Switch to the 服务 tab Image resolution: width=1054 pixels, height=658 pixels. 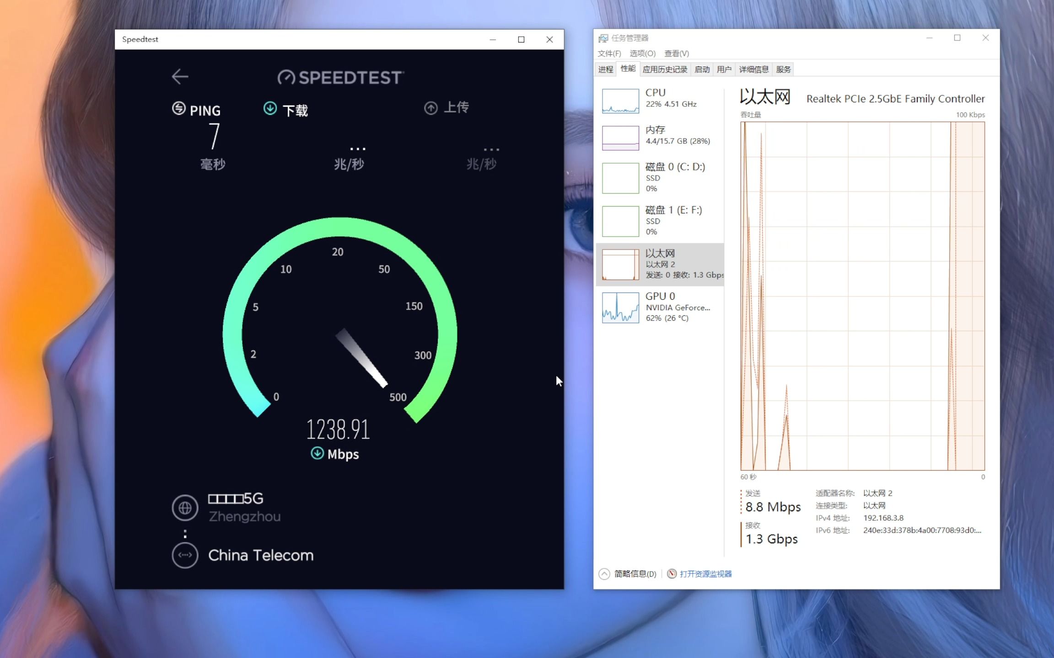(x=783, y=69)
